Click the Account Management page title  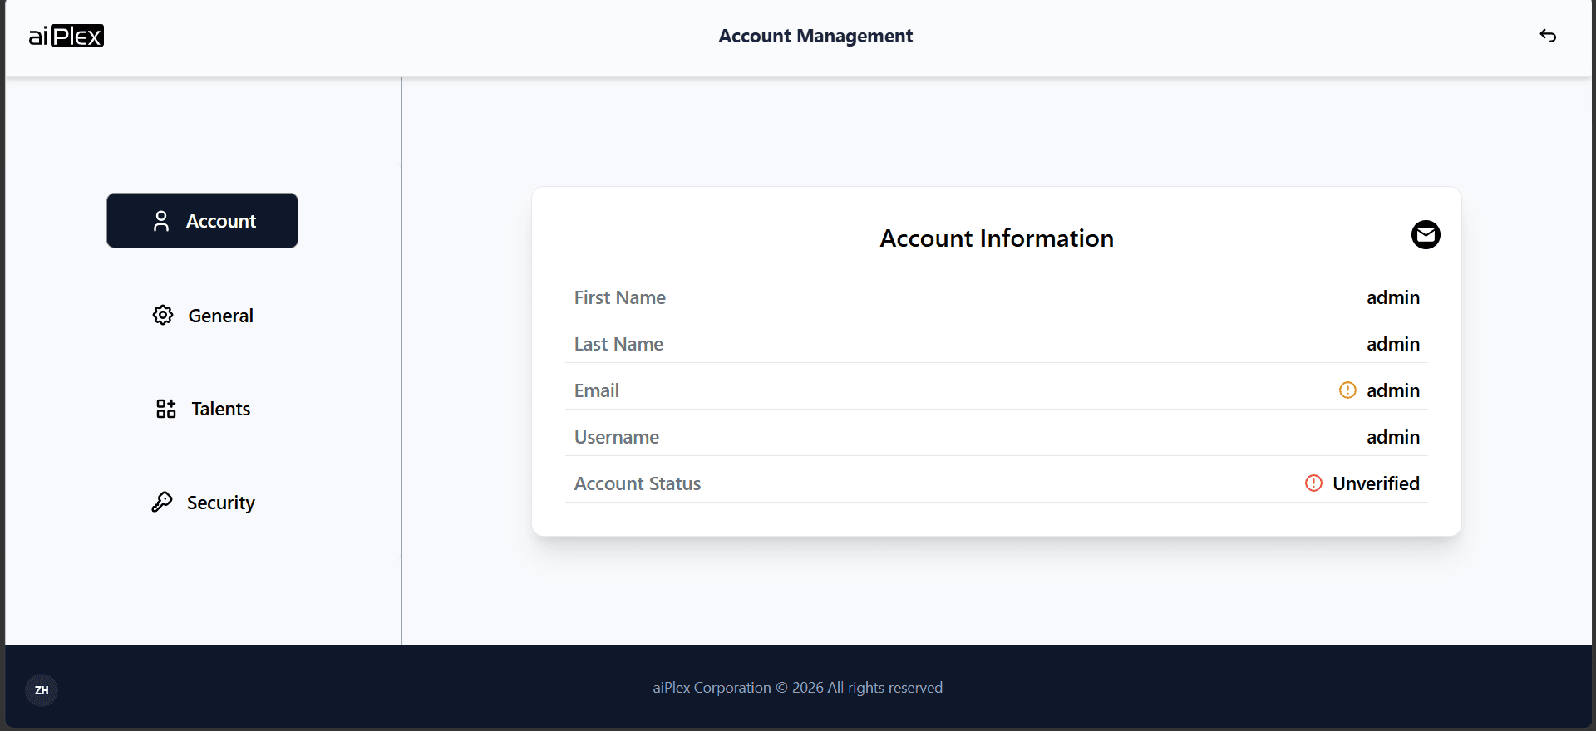tap(815, 36)
